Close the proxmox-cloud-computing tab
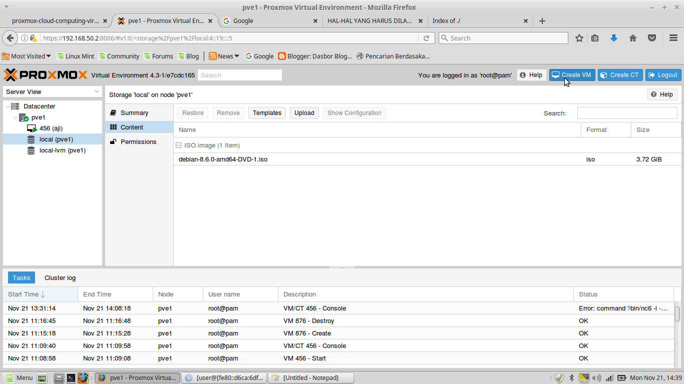This screenshot has height=384, width=684. pyautogui.click(x=105, y=21)
